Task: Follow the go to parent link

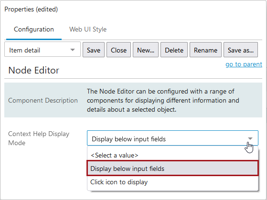Action: click(x=244, y=64)
